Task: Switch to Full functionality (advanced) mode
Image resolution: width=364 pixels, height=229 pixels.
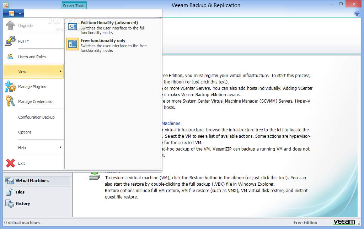Action: pos(113,27)
